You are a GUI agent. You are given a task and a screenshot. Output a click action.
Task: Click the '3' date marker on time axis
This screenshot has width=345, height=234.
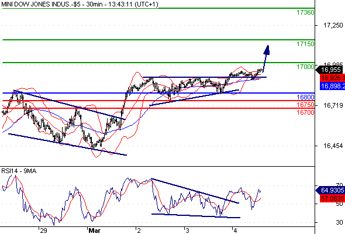187,230
